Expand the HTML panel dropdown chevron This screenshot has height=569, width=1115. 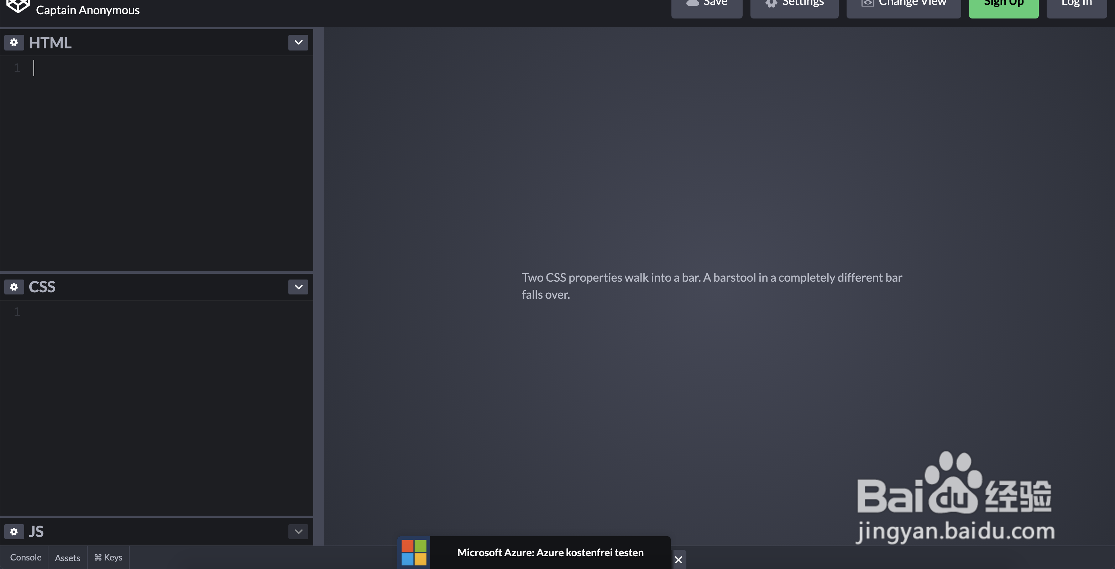point(298,42)
